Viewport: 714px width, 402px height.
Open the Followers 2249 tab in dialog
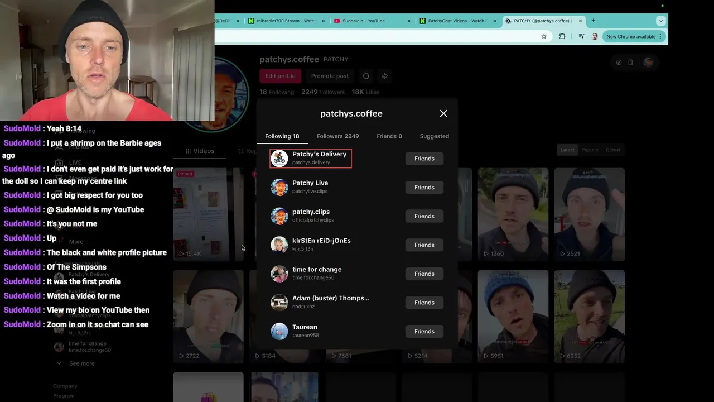tap(338, 136)
